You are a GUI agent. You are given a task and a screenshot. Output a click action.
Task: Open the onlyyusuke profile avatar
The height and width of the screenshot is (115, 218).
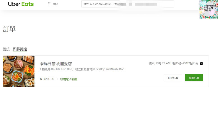(208, 9)
